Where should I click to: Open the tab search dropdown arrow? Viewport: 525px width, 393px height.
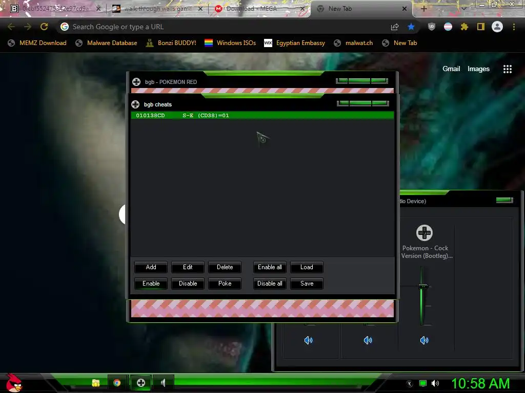[464, 9]
